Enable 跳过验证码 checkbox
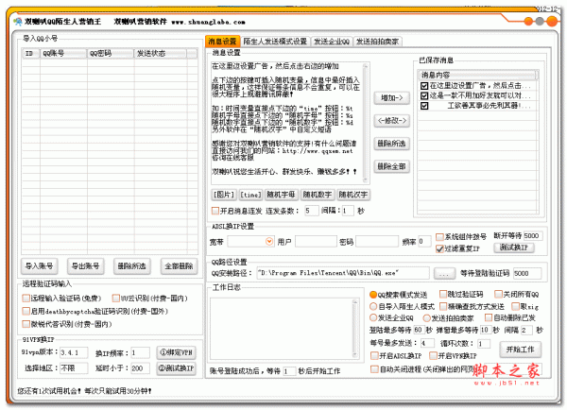567x410 pixels. coord(443,294)
